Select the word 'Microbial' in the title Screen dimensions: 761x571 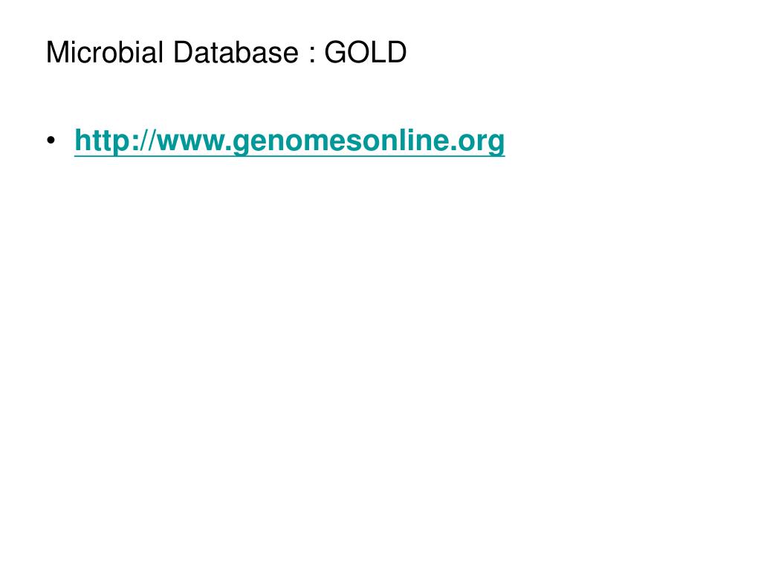pos(104,52)
